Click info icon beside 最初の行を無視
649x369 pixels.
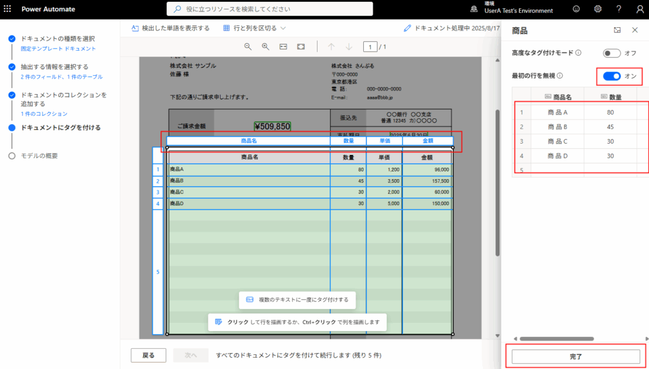pyautogui.click(x=560, y=75)
